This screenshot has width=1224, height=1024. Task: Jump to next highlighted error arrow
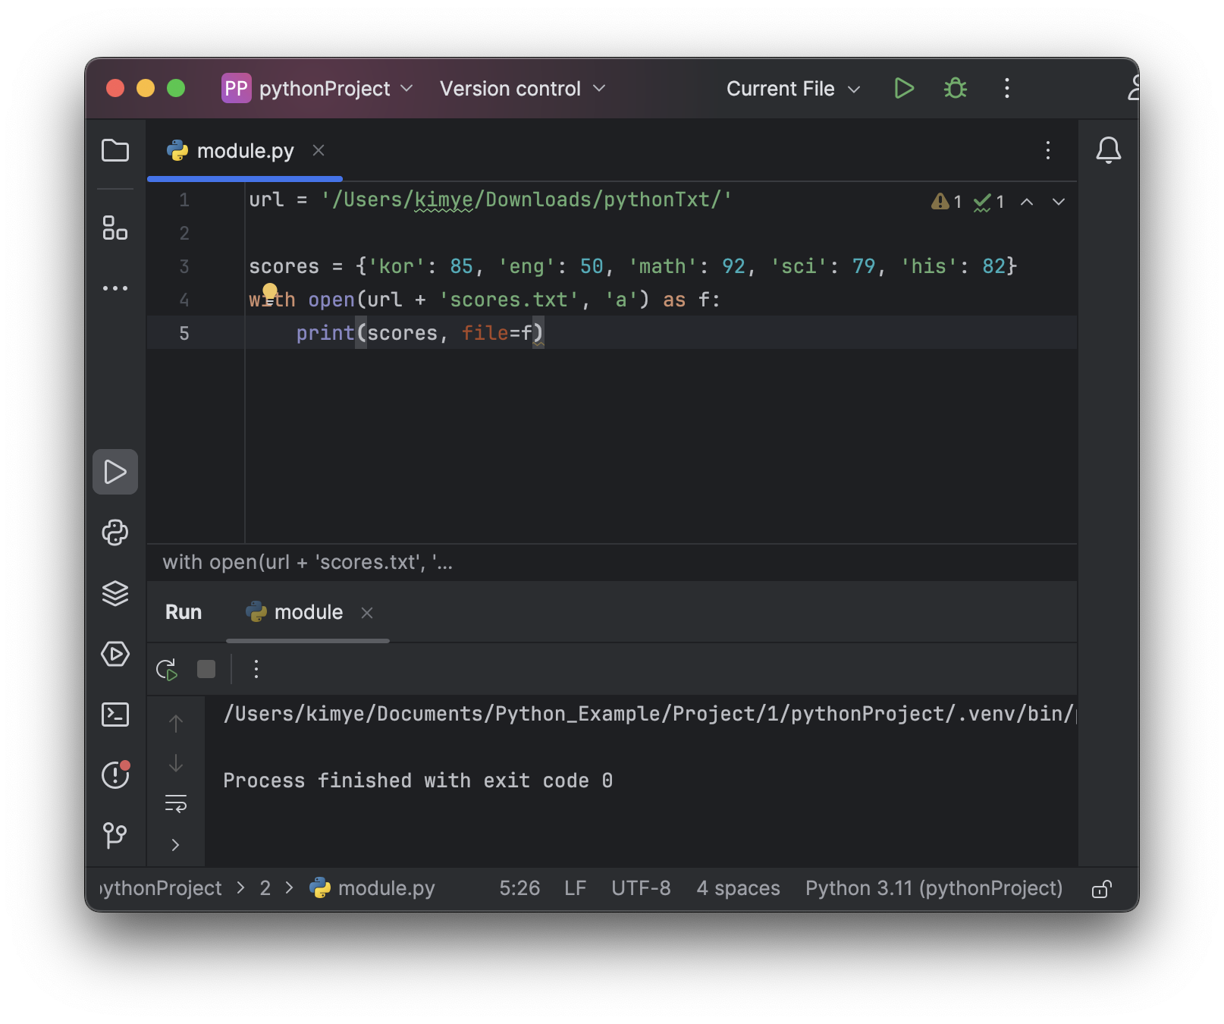click(x=1059, y=202)
